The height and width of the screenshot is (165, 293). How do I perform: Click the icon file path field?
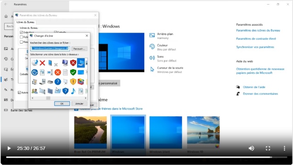(50, 49)
